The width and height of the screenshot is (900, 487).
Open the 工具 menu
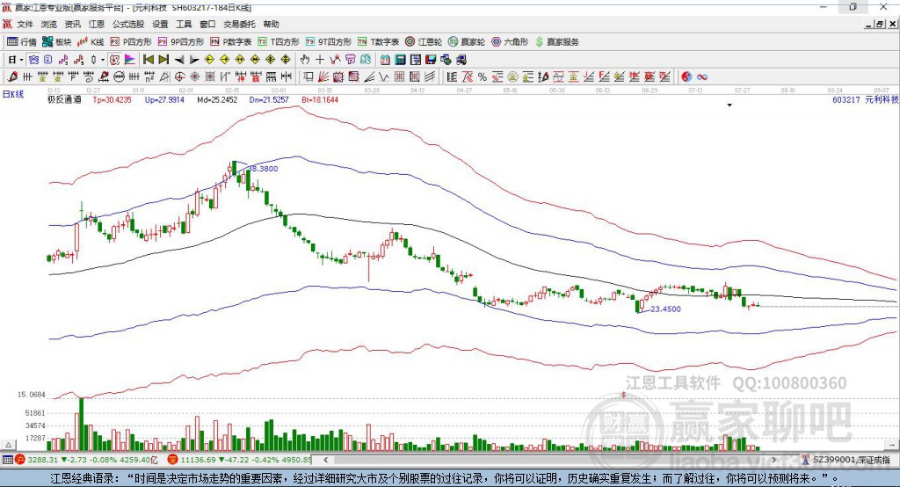(x=184, y=24)
